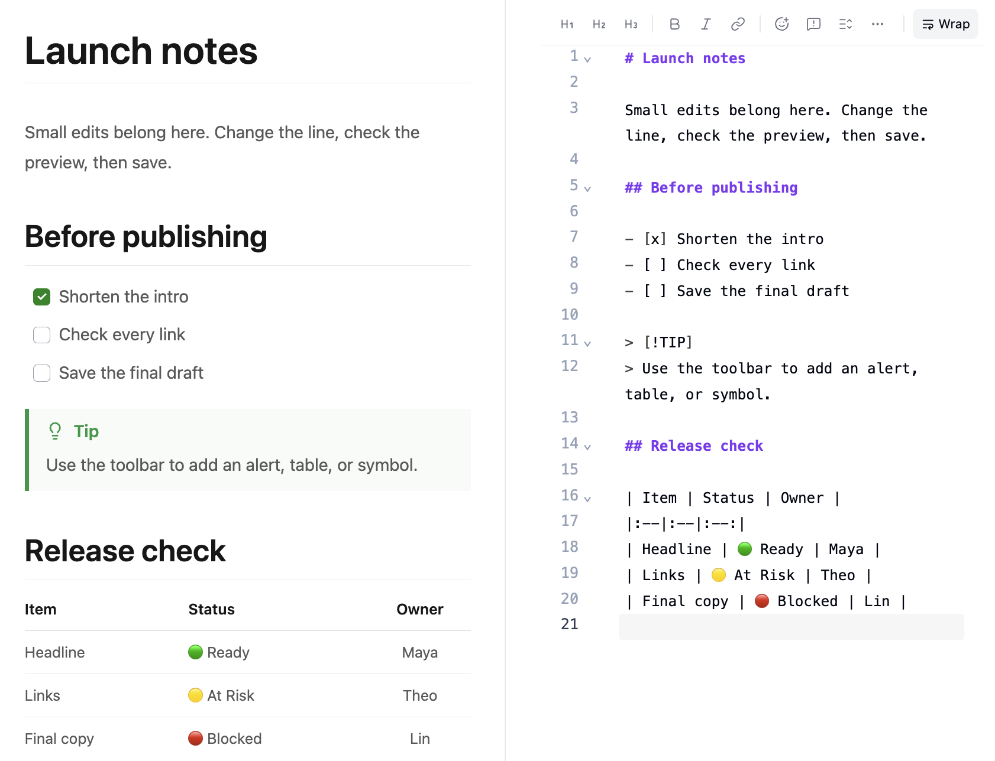This screenshot has width=995, height=761.
Task: Click the '## Before publishing' source line
Action: click(x=711, y=188)
